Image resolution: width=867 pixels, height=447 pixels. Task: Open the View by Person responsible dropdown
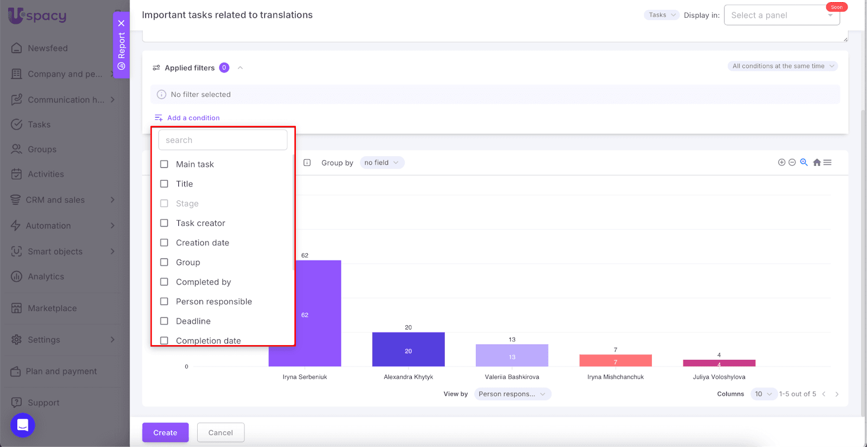click(x=512, y=394)
